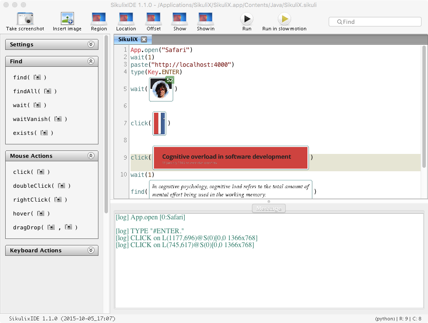Click the Insert image toolbar icon

click(x=67, y=19)
